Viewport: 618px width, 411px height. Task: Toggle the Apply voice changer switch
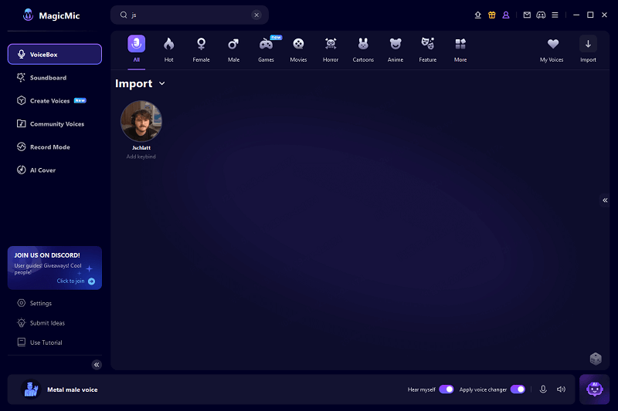(x=518, y=389)
